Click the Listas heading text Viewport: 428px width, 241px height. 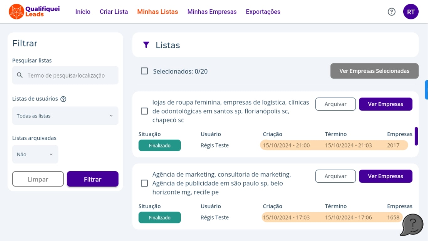[x=168, y=45]
